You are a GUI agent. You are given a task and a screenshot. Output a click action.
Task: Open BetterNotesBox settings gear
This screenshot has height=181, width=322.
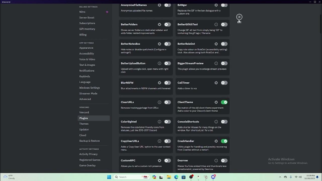pos(159,44)
